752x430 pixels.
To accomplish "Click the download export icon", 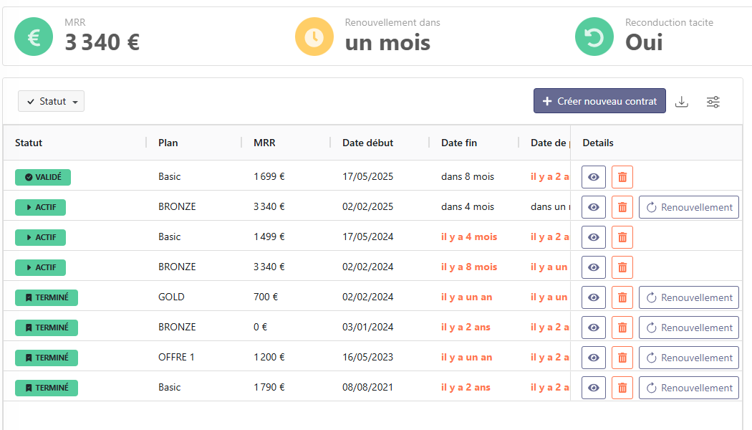I will point(682,102).
